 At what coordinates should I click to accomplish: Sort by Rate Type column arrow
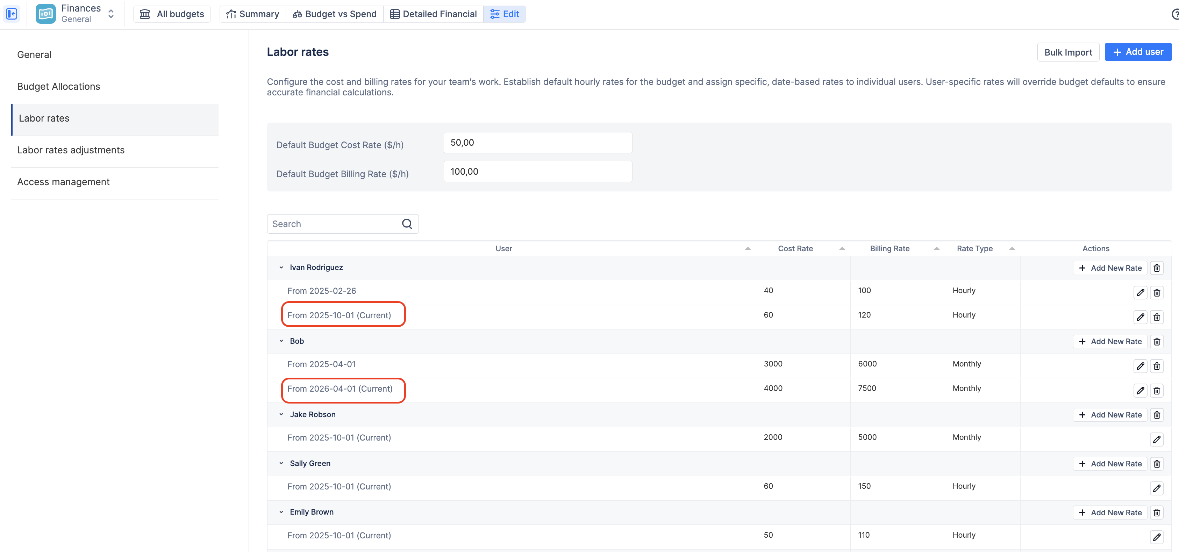tap(1012, 248)
